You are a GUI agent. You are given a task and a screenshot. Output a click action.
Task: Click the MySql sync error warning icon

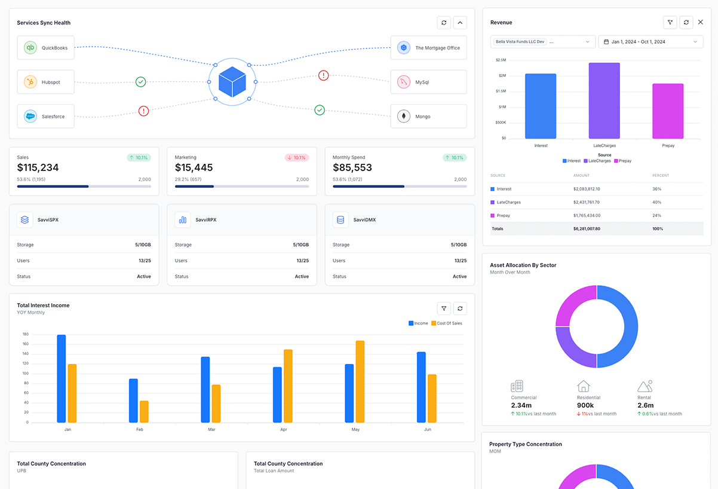click(x=323, y=75)
